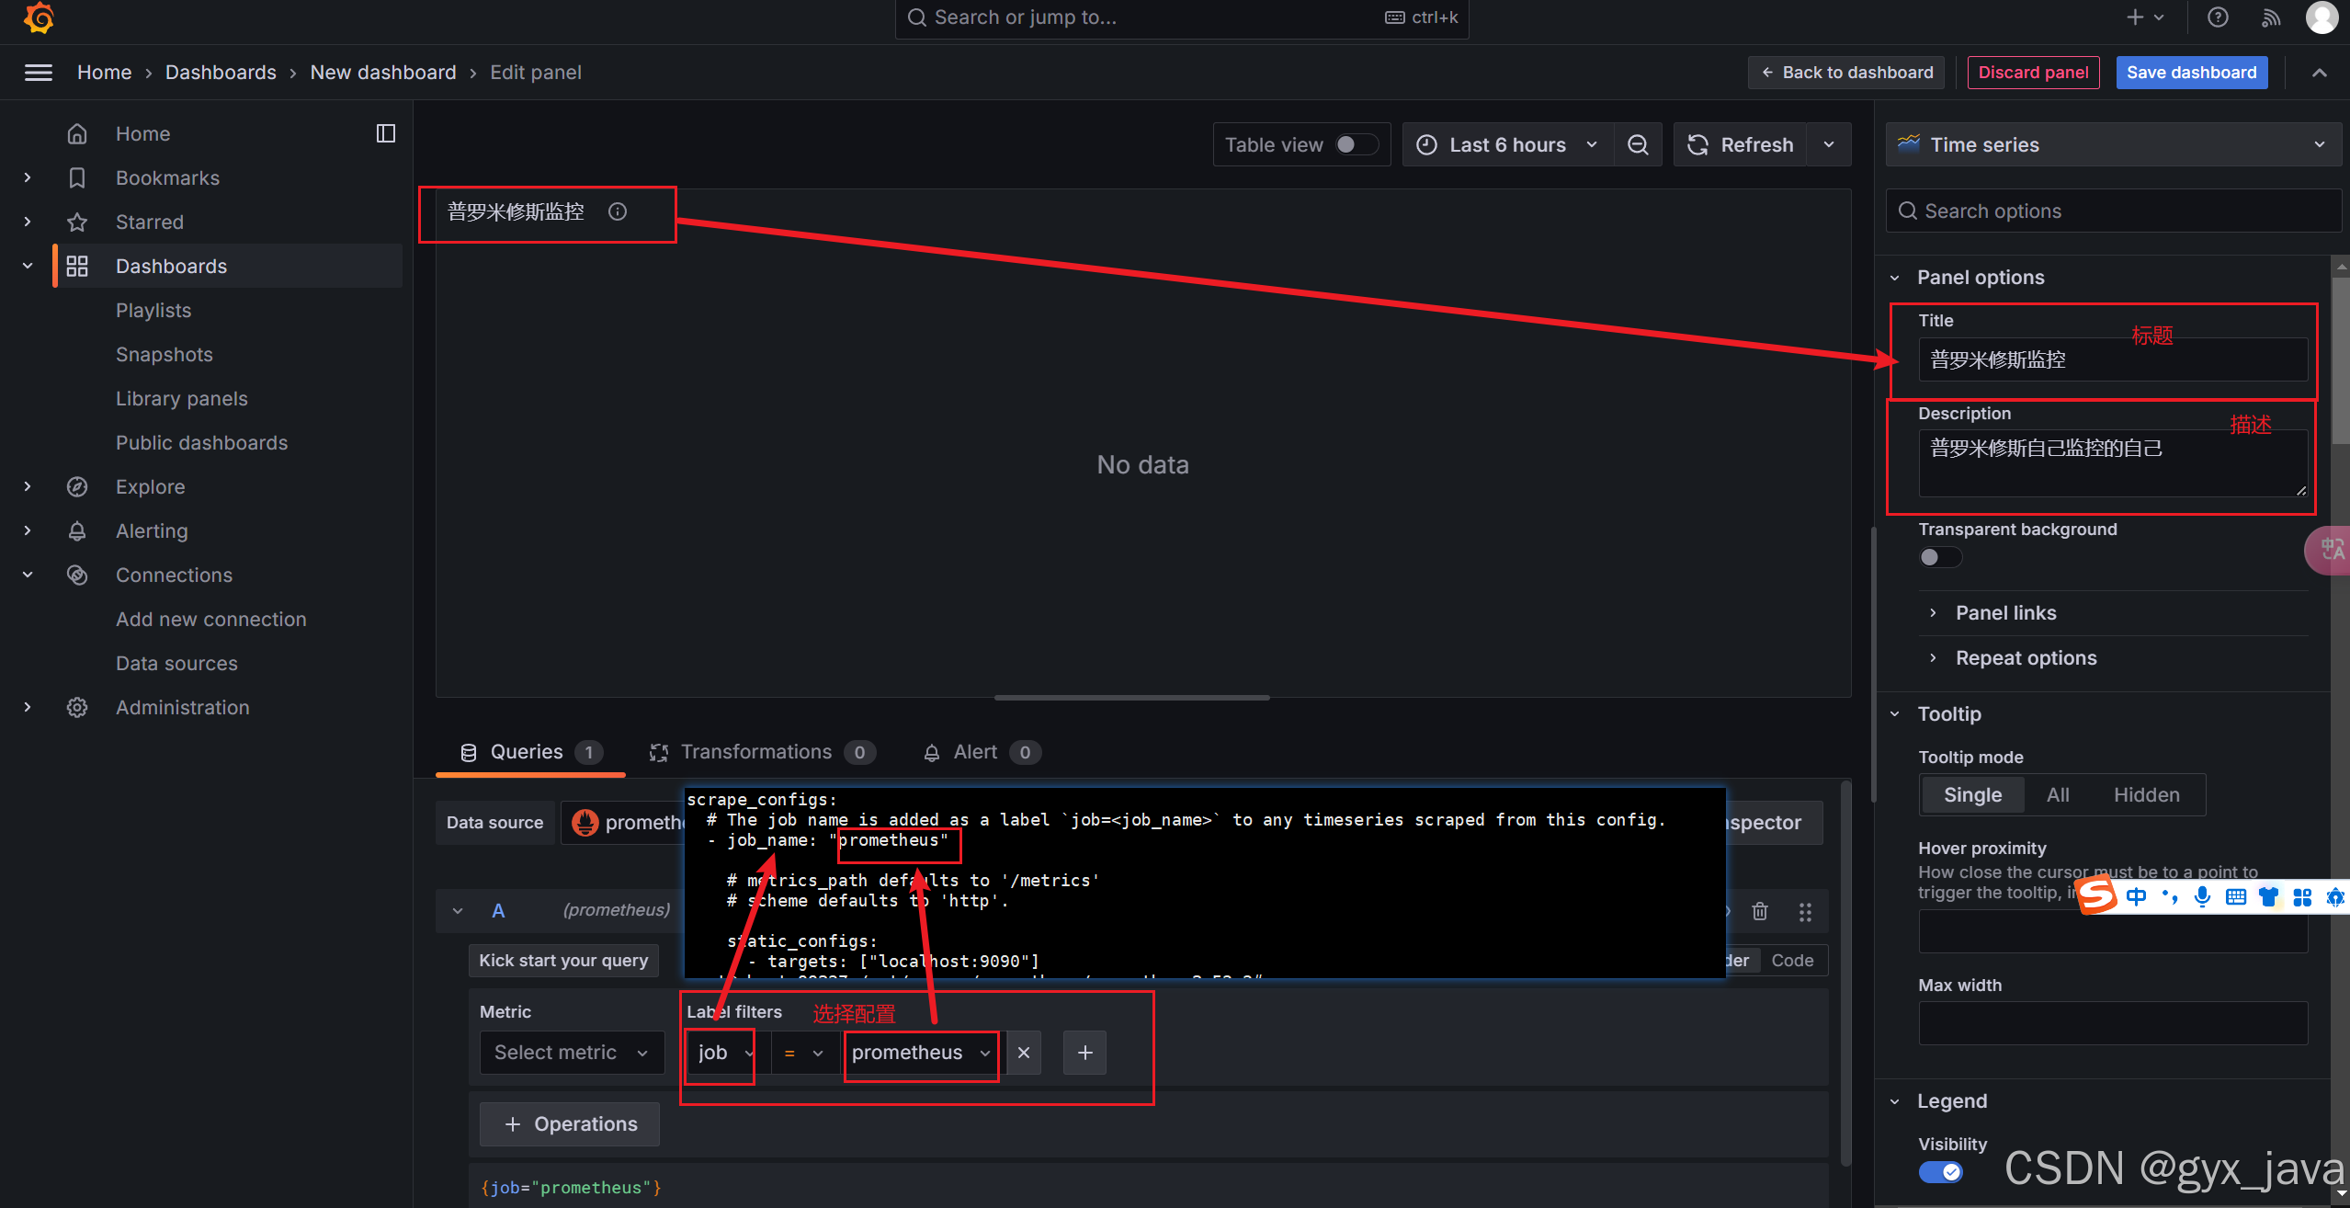Click the zoom out time range icon
This screenshot has height=1208, width=2350.
1638,145
